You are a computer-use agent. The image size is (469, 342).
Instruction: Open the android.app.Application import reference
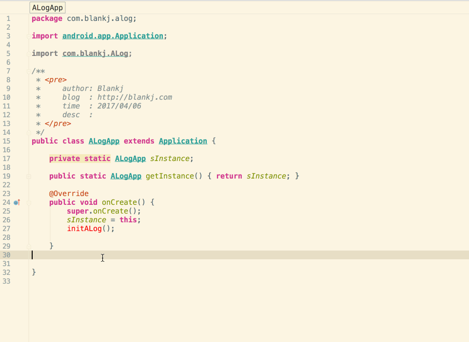[113, 36]
